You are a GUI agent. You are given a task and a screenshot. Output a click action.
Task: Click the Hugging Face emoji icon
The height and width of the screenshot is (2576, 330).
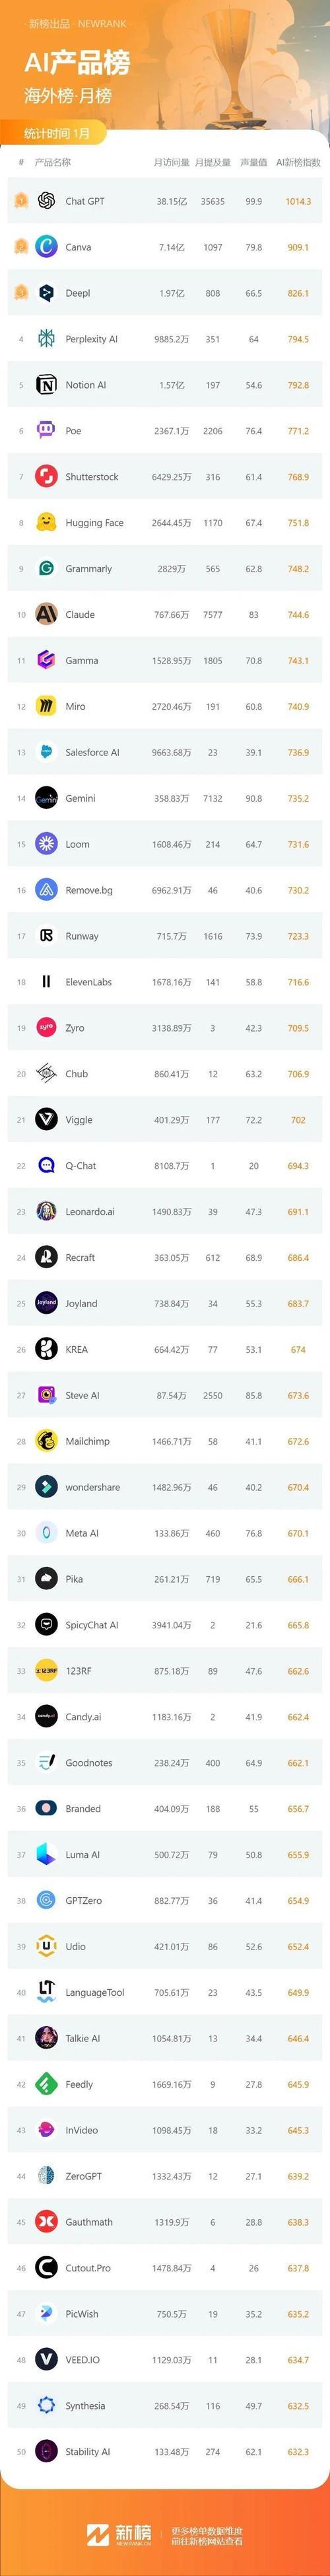click(46, 523)
